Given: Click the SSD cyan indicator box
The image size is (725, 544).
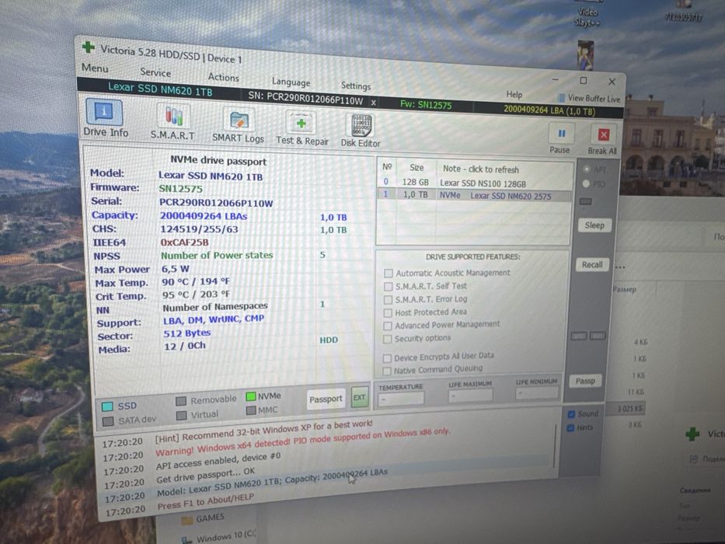Looking at the screenshot, I should tap(106, 406).
